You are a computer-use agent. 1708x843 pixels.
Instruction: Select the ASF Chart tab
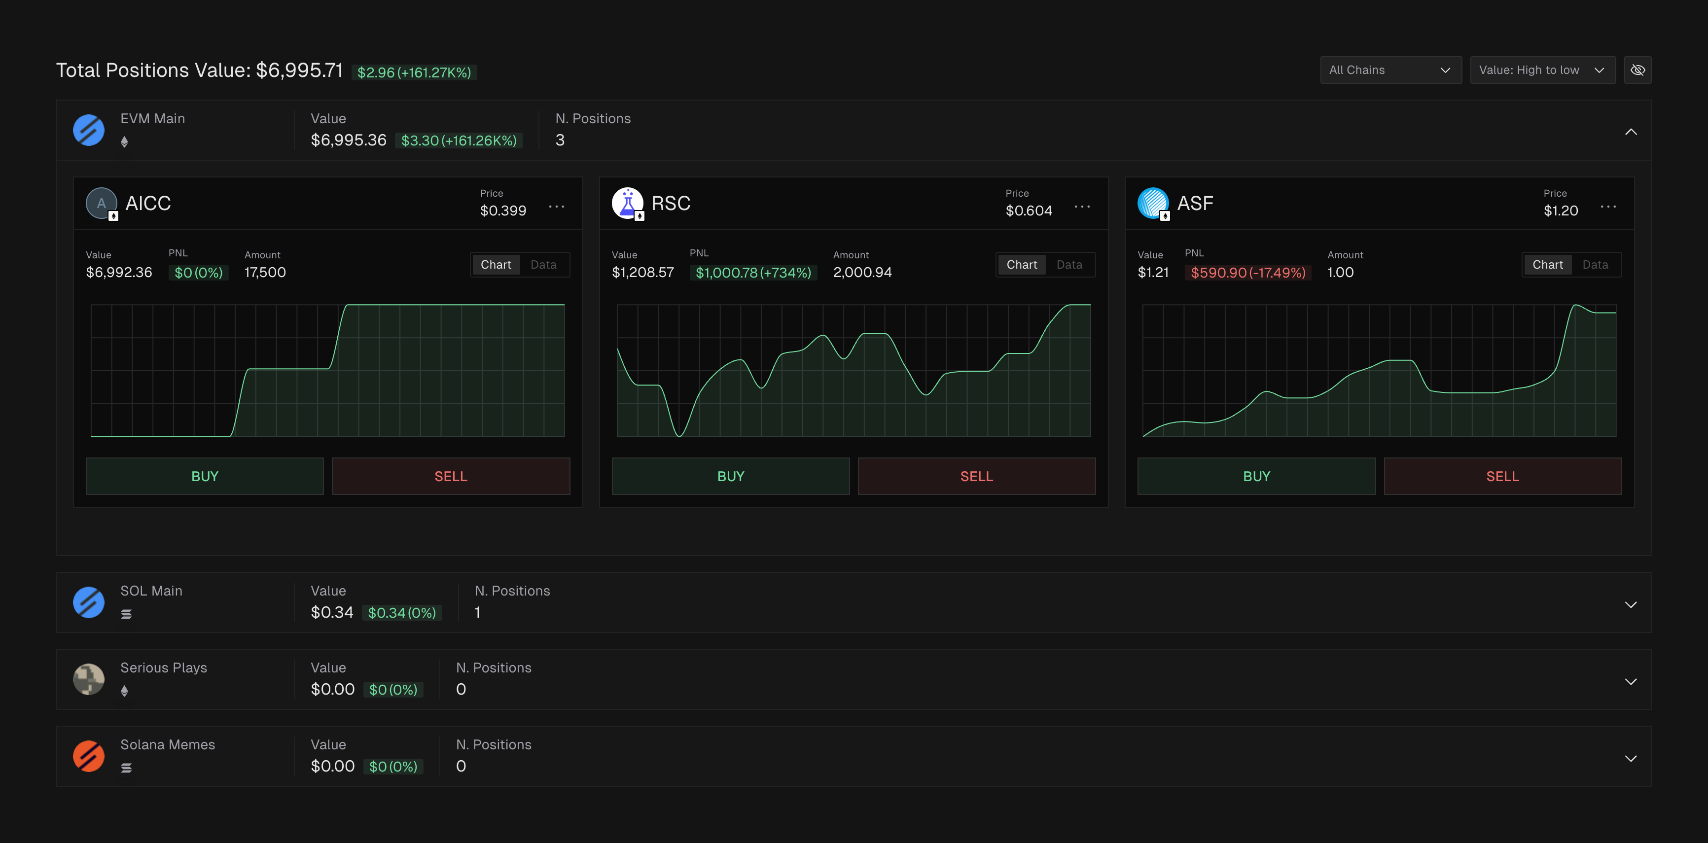pos(1547,265)
